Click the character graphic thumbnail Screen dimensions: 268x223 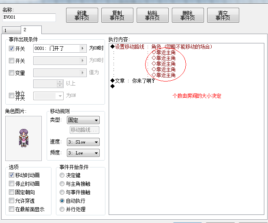(x=24, y=138)
